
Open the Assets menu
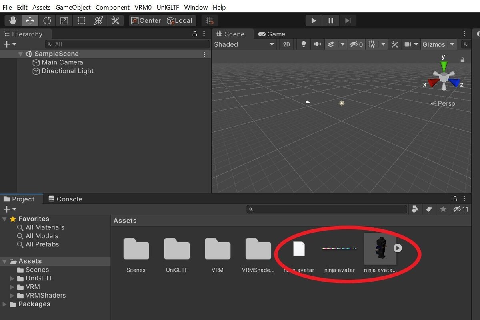[42, 7]
